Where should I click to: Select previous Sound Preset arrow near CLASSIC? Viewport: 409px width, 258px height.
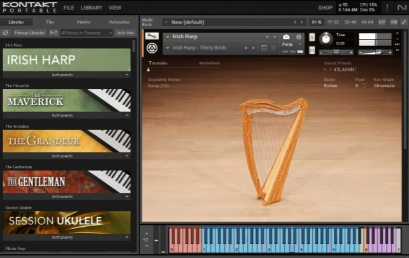[325, 69]
